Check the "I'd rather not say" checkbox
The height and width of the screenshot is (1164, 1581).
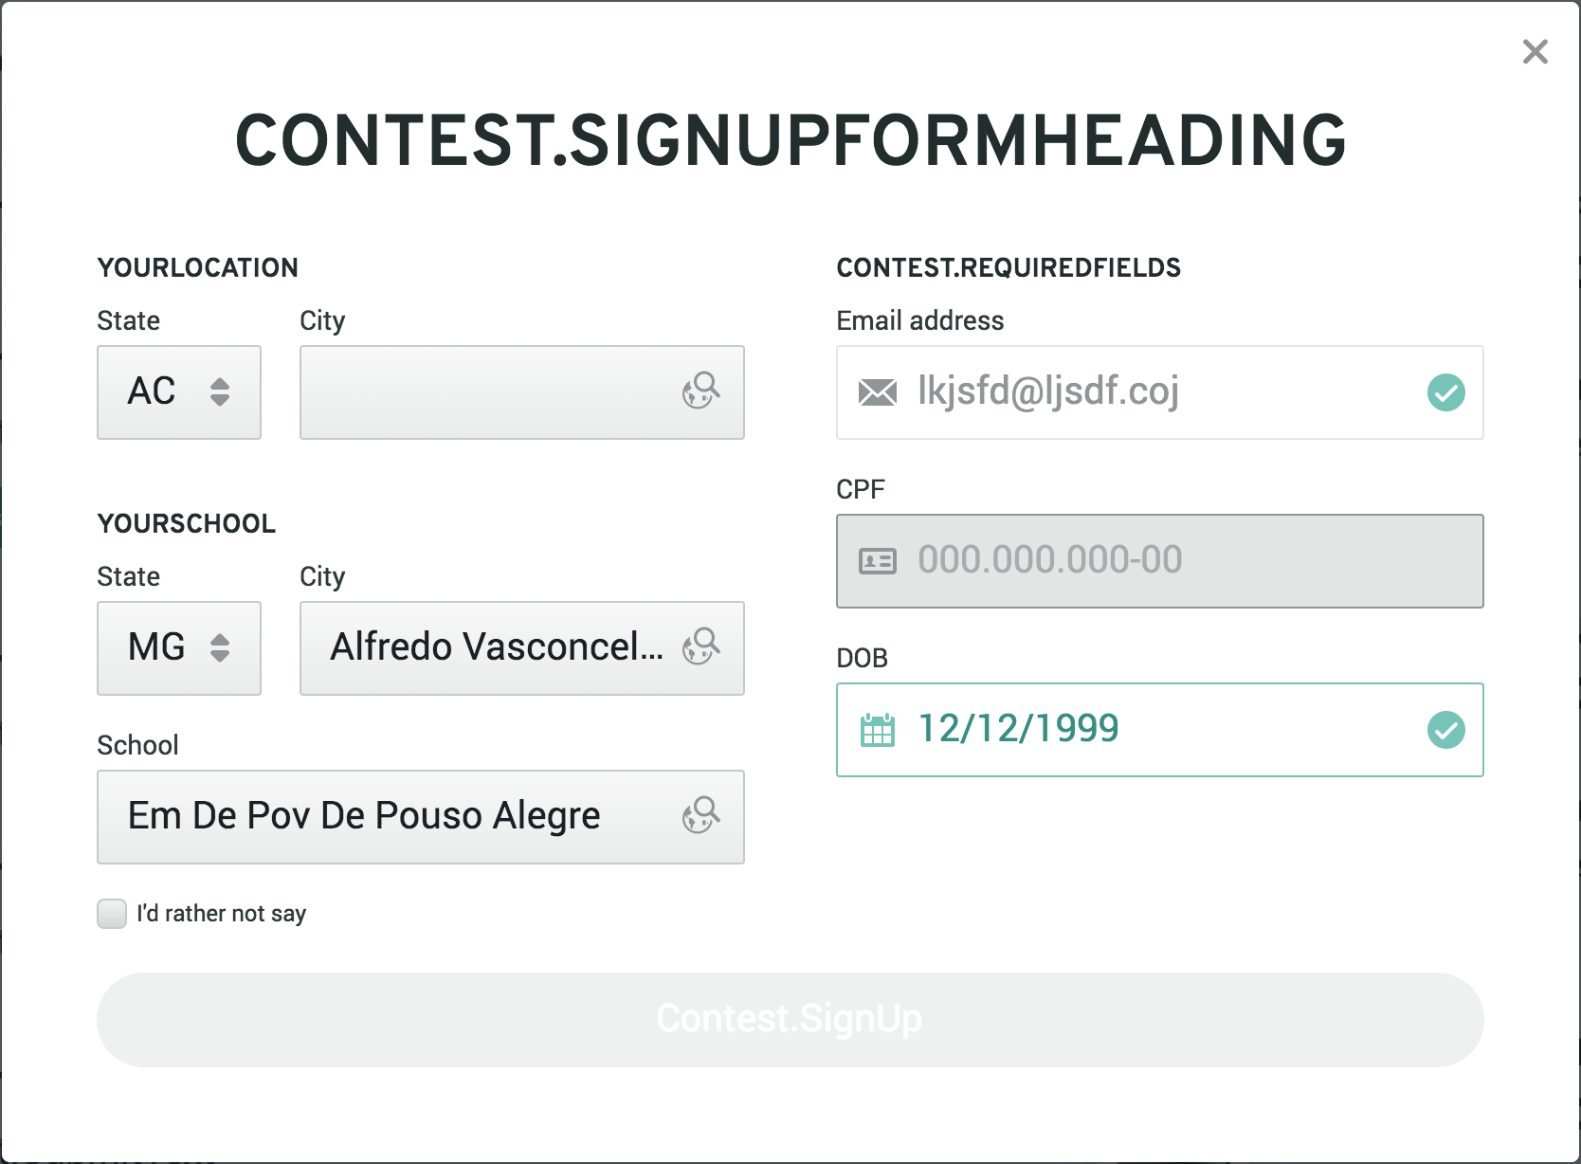point(111,913)
